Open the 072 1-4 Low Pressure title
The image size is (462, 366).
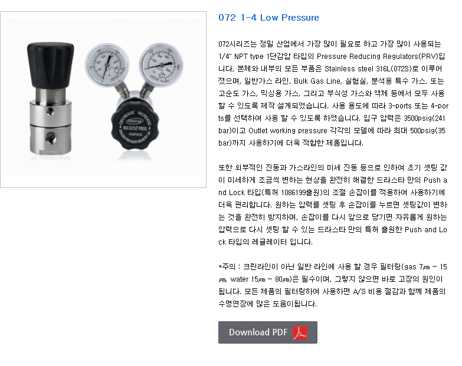pos(268,17)
